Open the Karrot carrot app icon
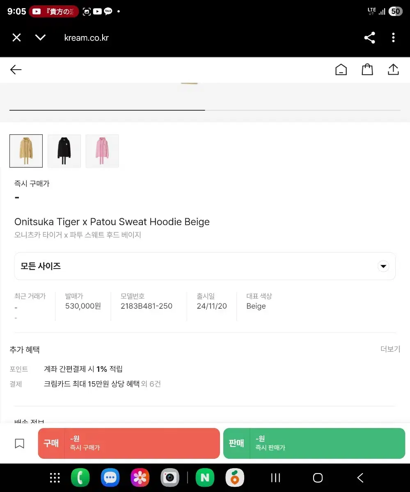The height and width of the screenshot is (492, 410). coord(235,478)
